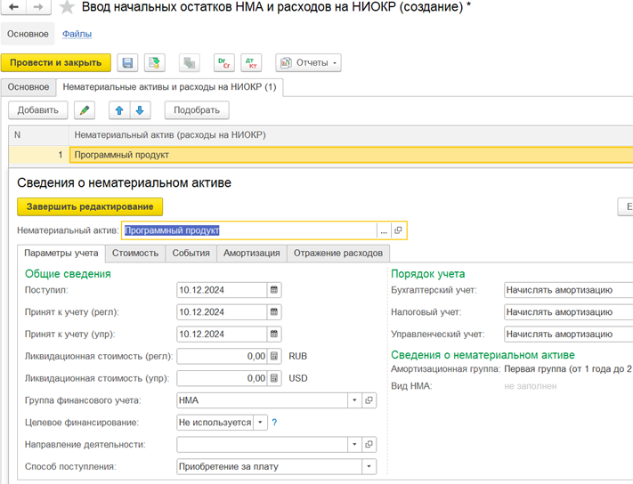
Task: Click Управленческий учет combo box
Action: tap(568, 335)
